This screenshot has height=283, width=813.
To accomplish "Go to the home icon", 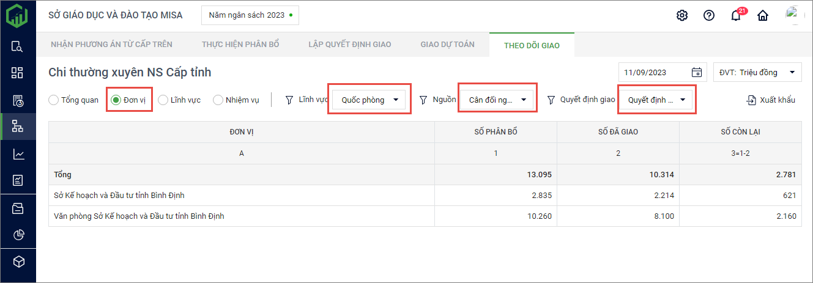I will tap(763, 15).
